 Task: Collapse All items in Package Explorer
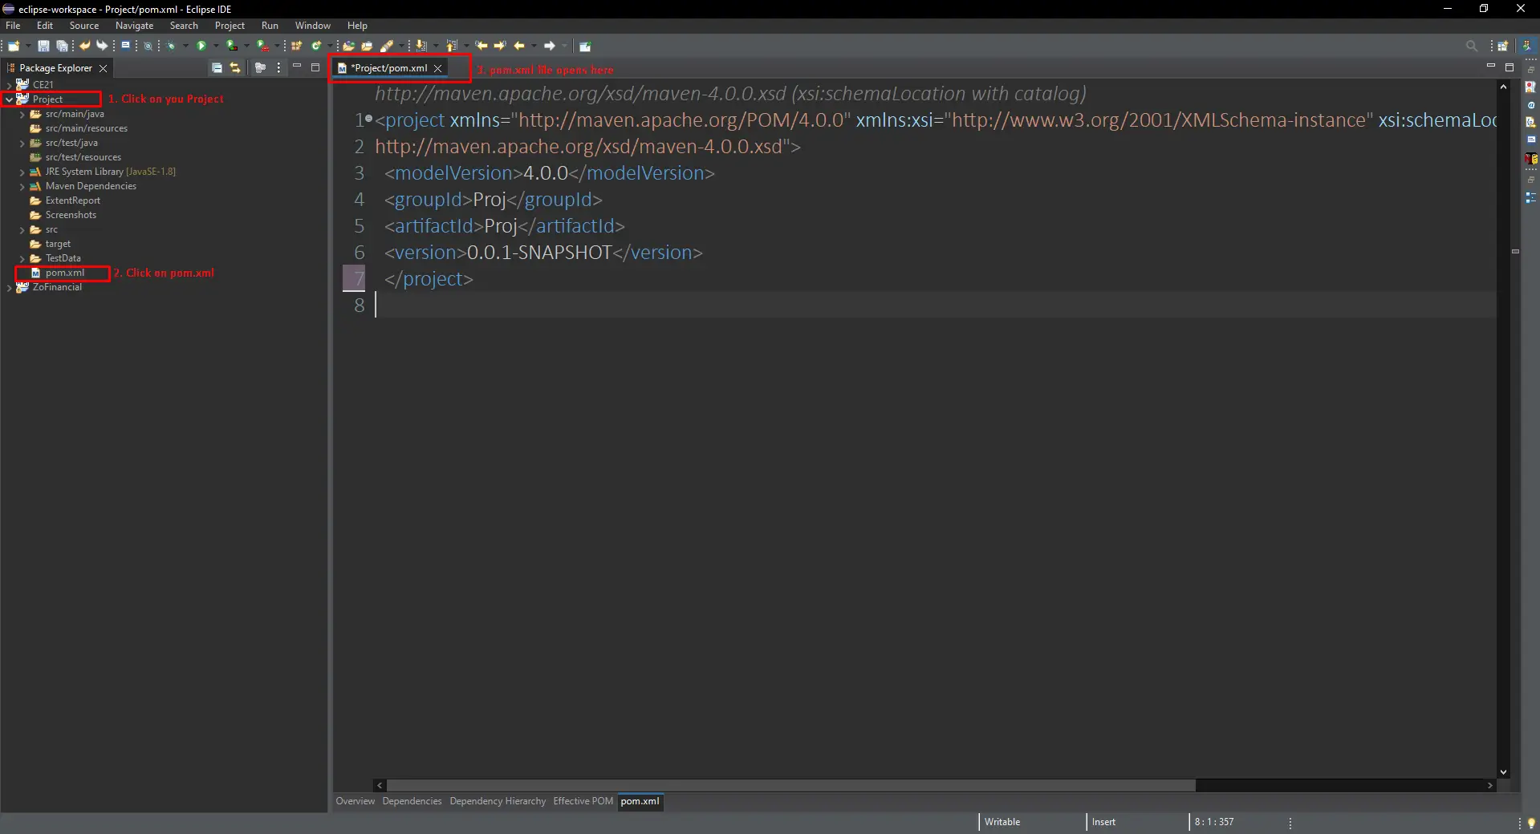(x=217, y=67)
